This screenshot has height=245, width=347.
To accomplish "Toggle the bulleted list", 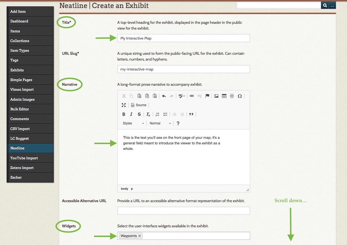I will (165, 114).
